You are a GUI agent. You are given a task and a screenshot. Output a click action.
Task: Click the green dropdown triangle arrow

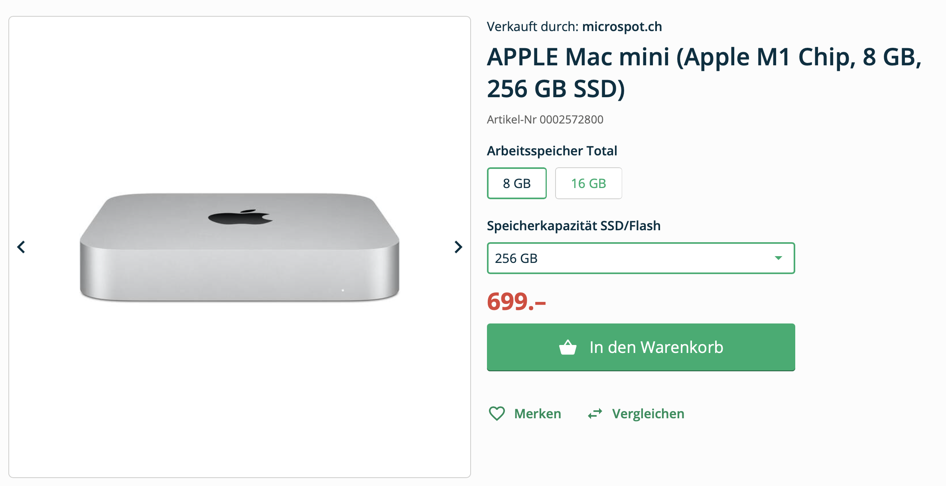coord(778,258)
